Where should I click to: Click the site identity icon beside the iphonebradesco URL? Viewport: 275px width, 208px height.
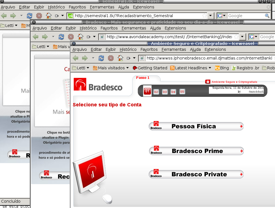[x=142, y=58]
